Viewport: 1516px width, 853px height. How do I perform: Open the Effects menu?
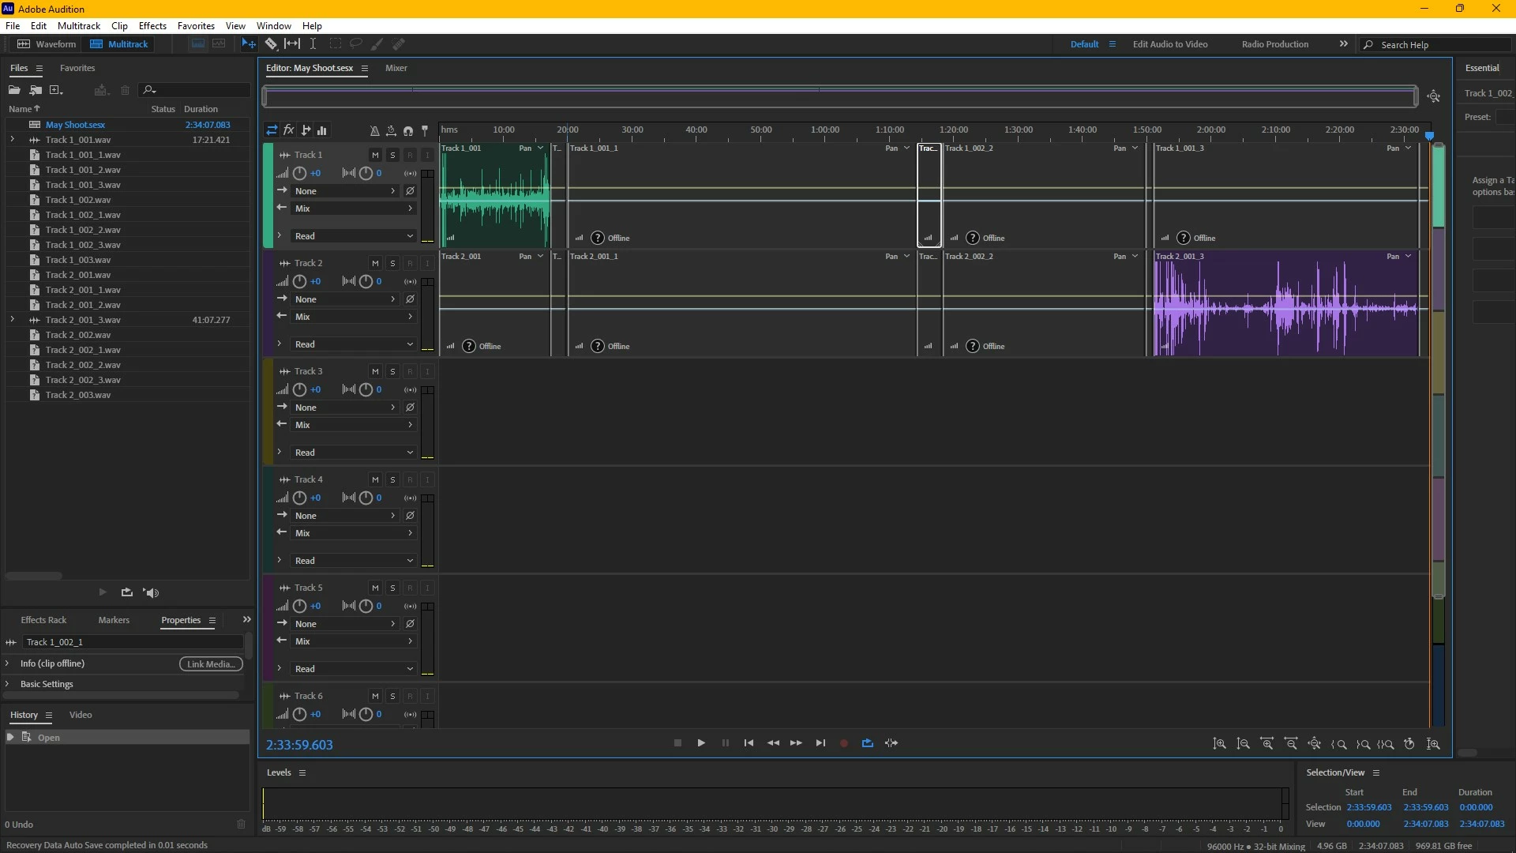(x=152, y=26)
